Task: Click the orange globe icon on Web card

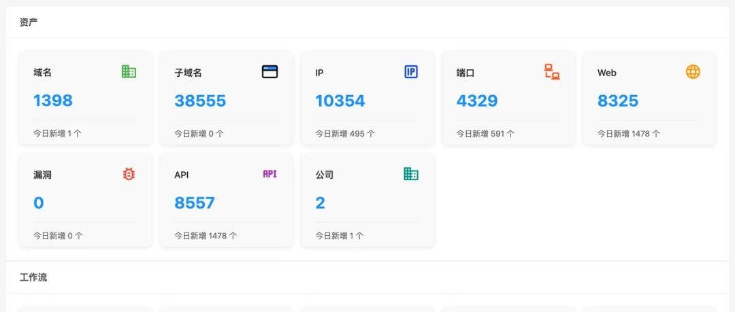Action: click(693, 71)
